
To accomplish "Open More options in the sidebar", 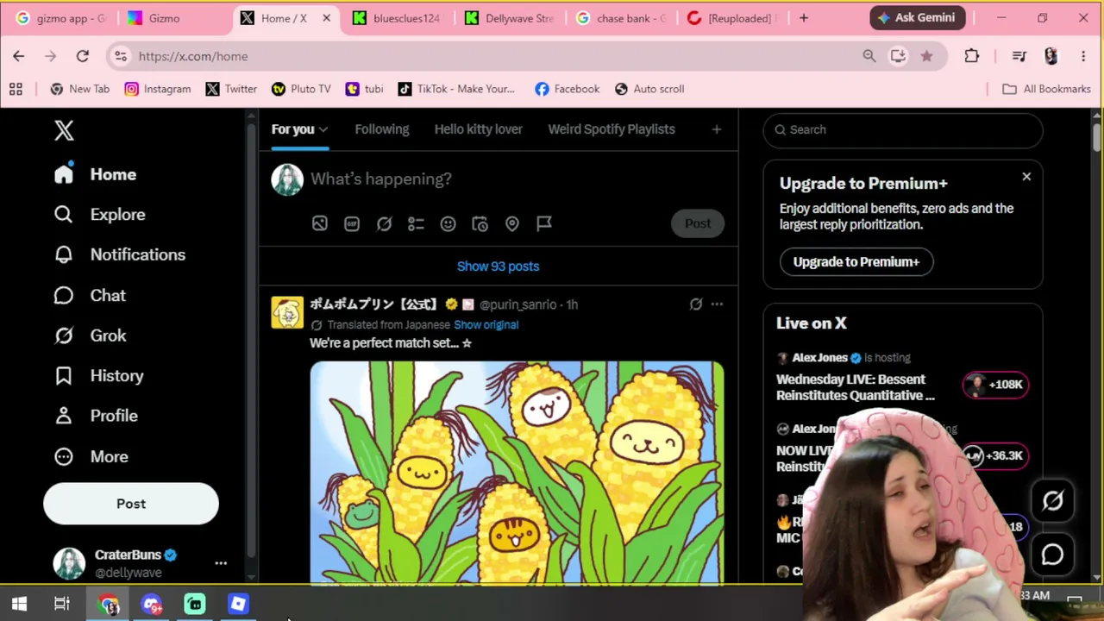I will coord(91,456).
